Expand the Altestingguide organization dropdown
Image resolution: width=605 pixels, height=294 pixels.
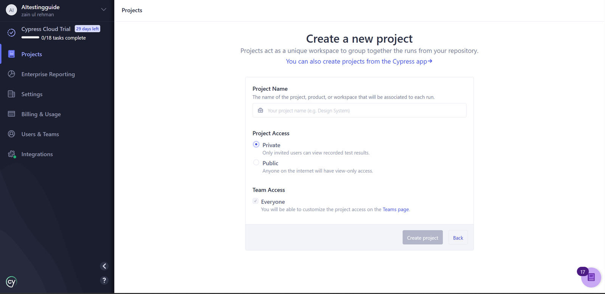[x=103, y=10]
